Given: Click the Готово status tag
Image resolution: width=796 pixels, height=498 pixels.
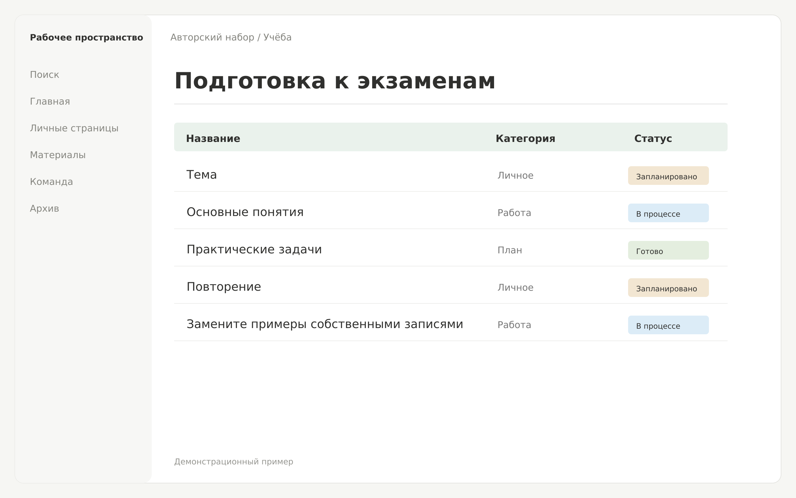Looking at the screenshot, I should (669, 250).
